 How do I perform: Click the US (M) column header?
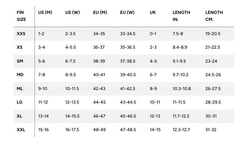45,12
